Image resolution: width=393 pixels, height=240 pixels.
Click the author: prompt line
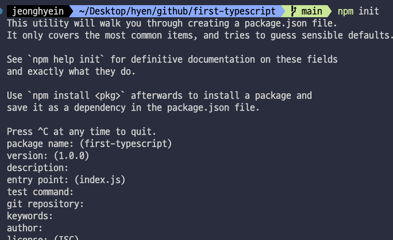click(x=25, y=228)
